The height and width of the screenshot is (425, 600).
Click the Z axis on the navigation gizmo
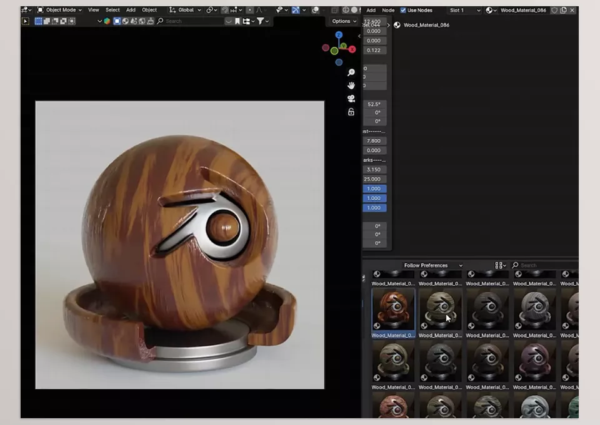[339, 35]
